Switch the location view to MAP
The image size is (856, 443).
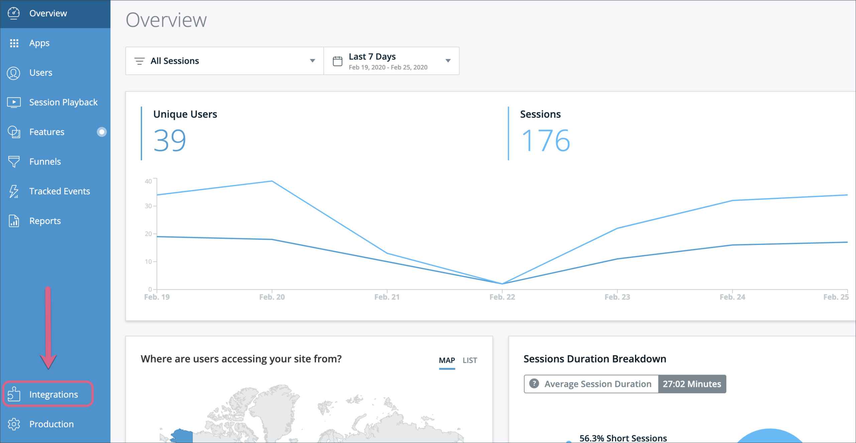[447, 360]
